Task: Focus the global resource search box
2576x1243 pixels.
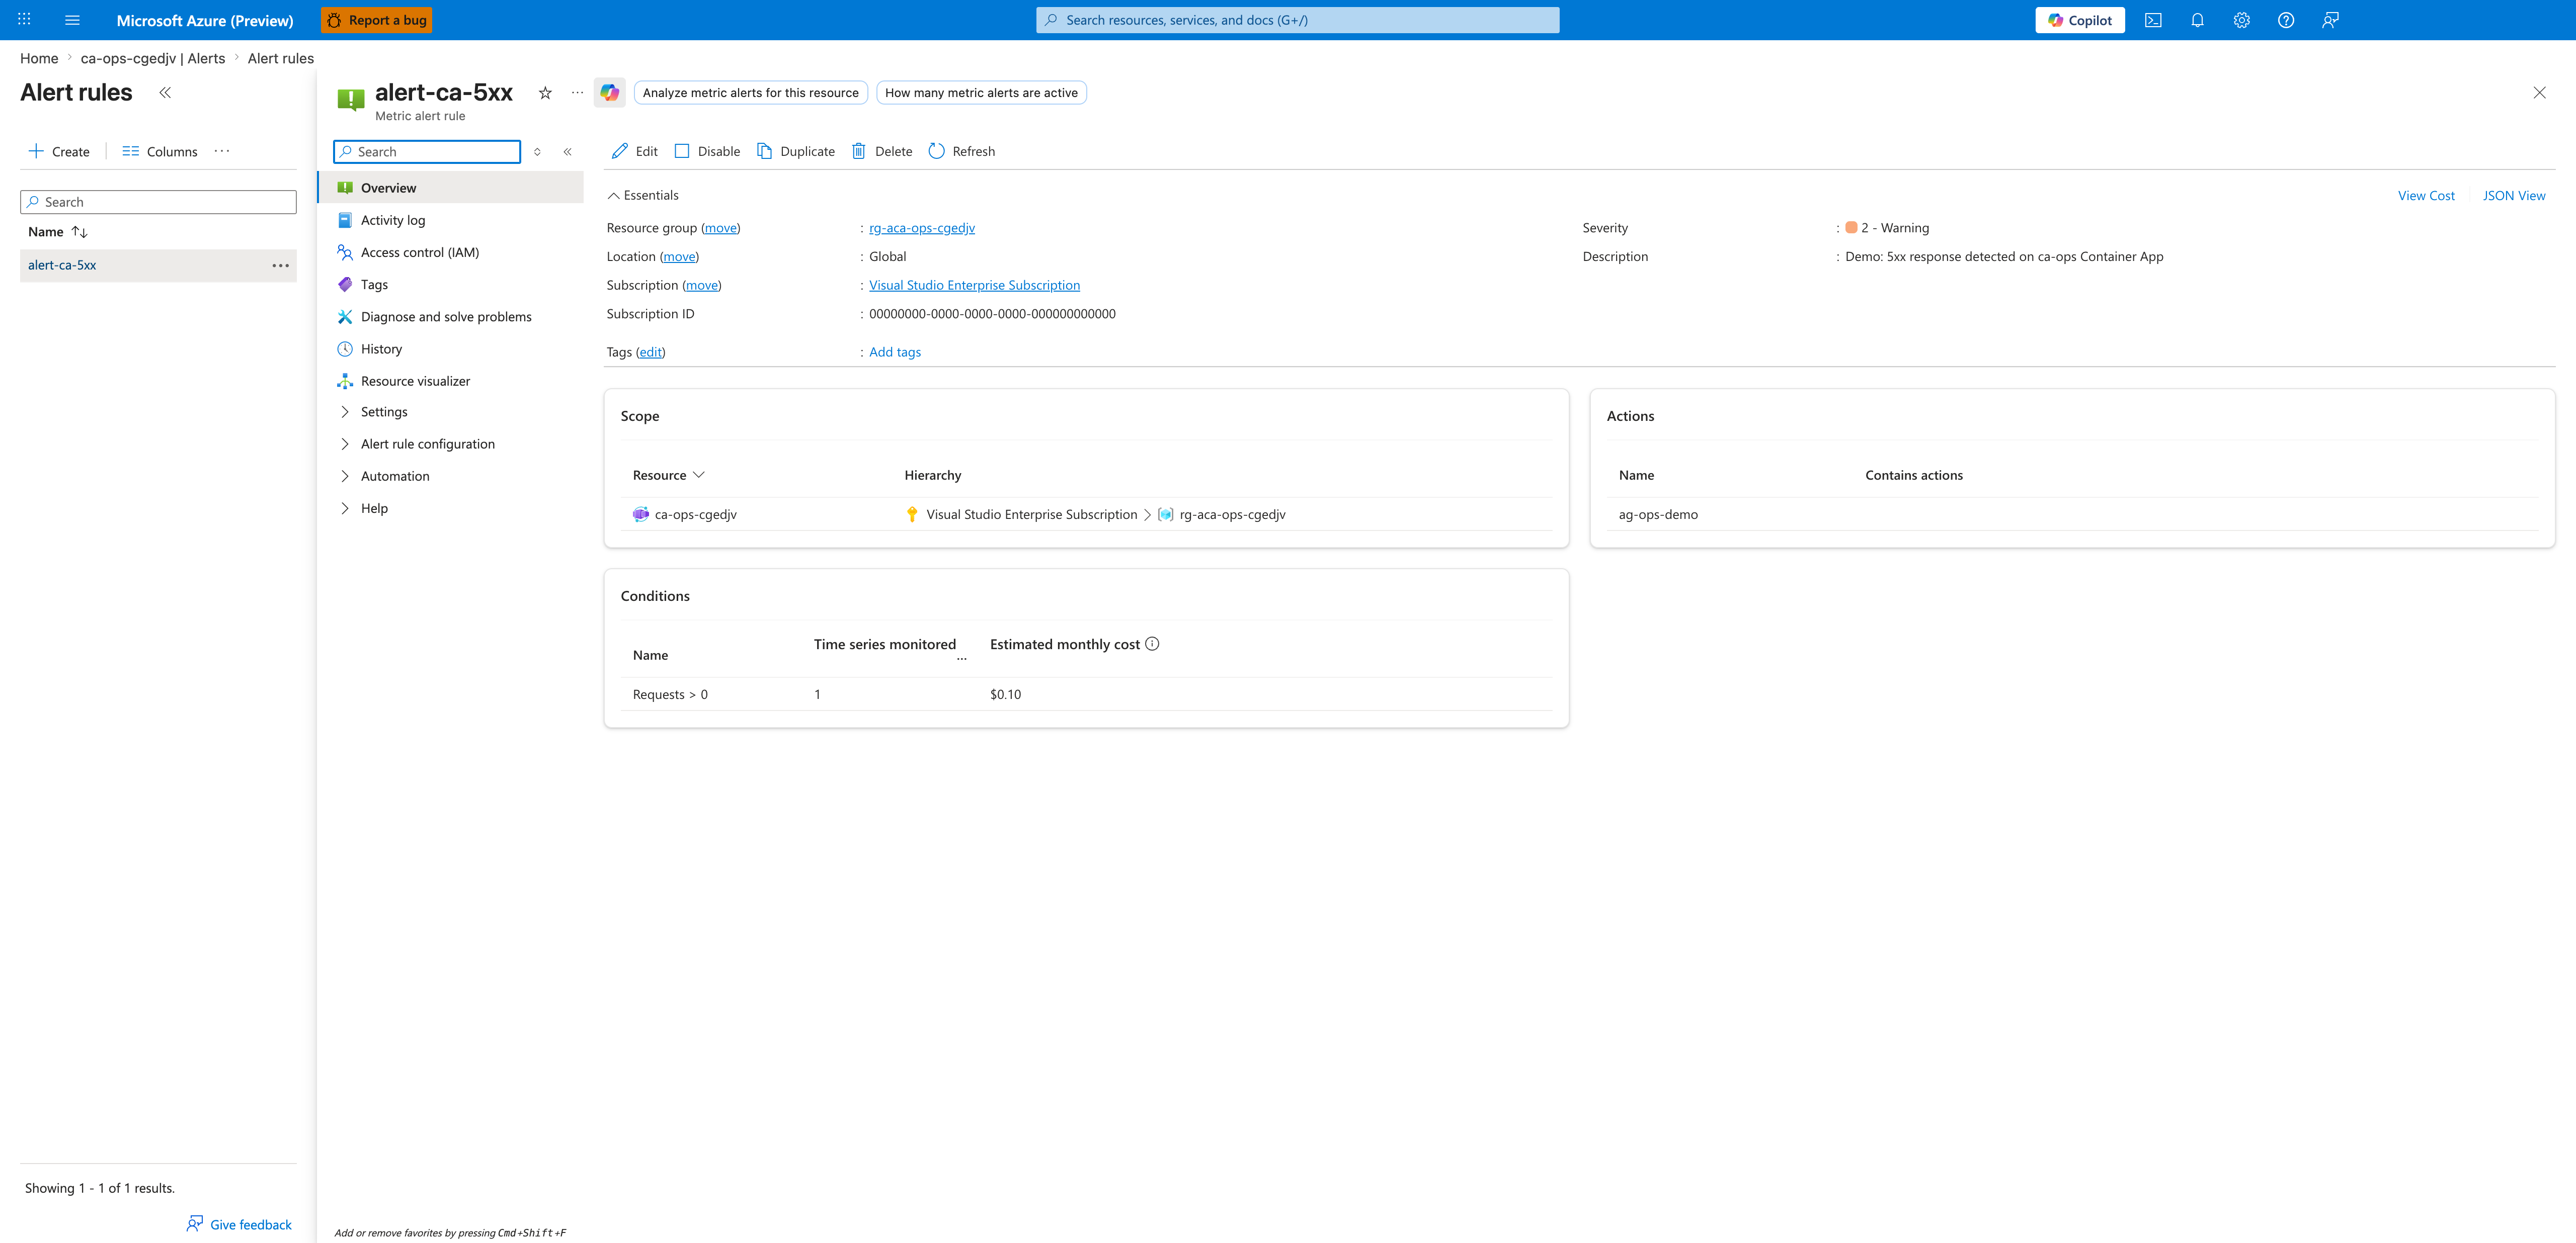Action: 1297,20
